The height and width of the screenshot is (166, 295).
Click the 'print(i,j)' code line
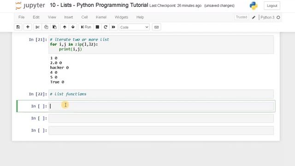point(71,49)
